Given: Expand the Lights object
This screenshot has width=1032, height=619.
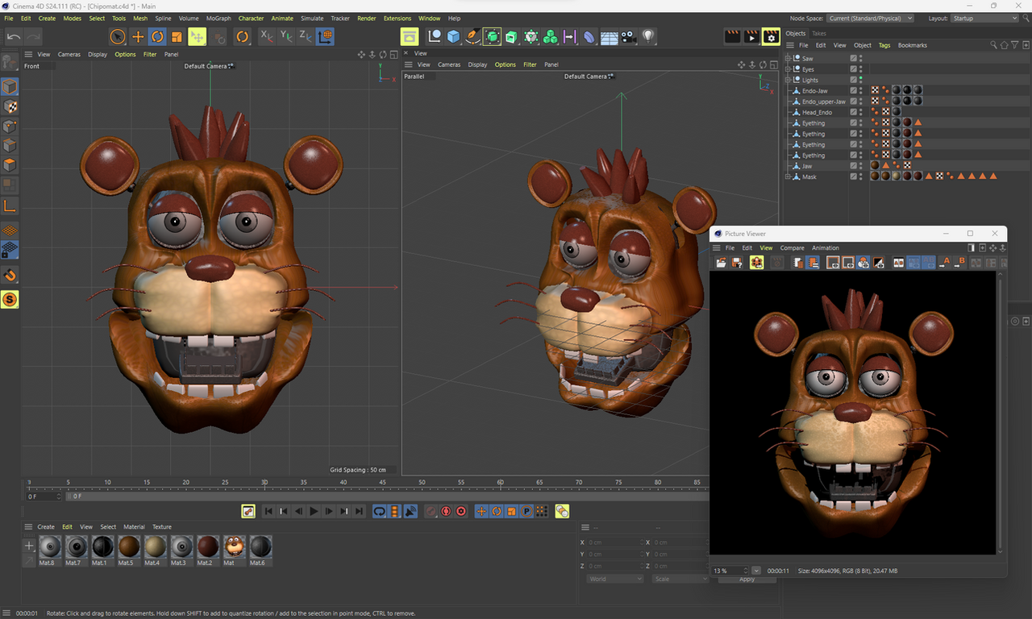Looking at the screenshot, I should point(788,80).
